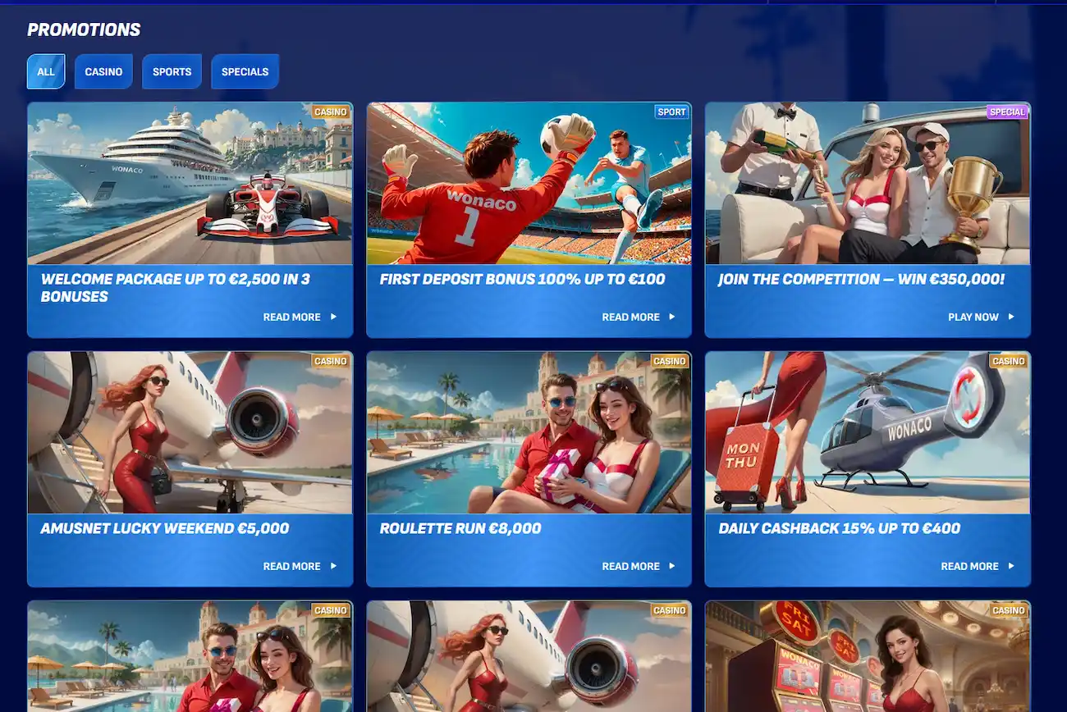Click 'DAILY CASHBACK 15% UP TO €400' title
This screenshot has width=1067, height=712.
[x=839, y=528]
